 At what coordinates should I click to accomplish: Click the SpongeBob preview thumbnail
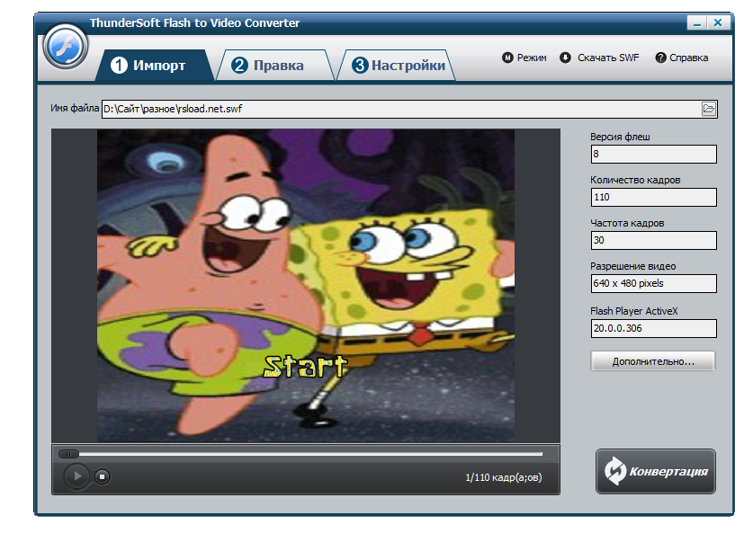(306, 283)
